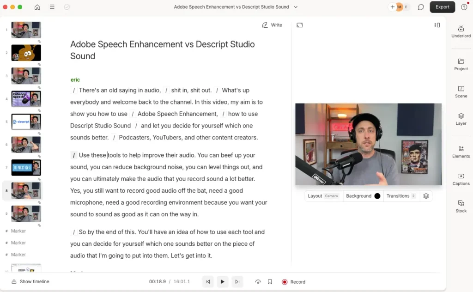Select scene 5 Descript logo thumbnail
473x292 pixels.
tap(26, 122)
